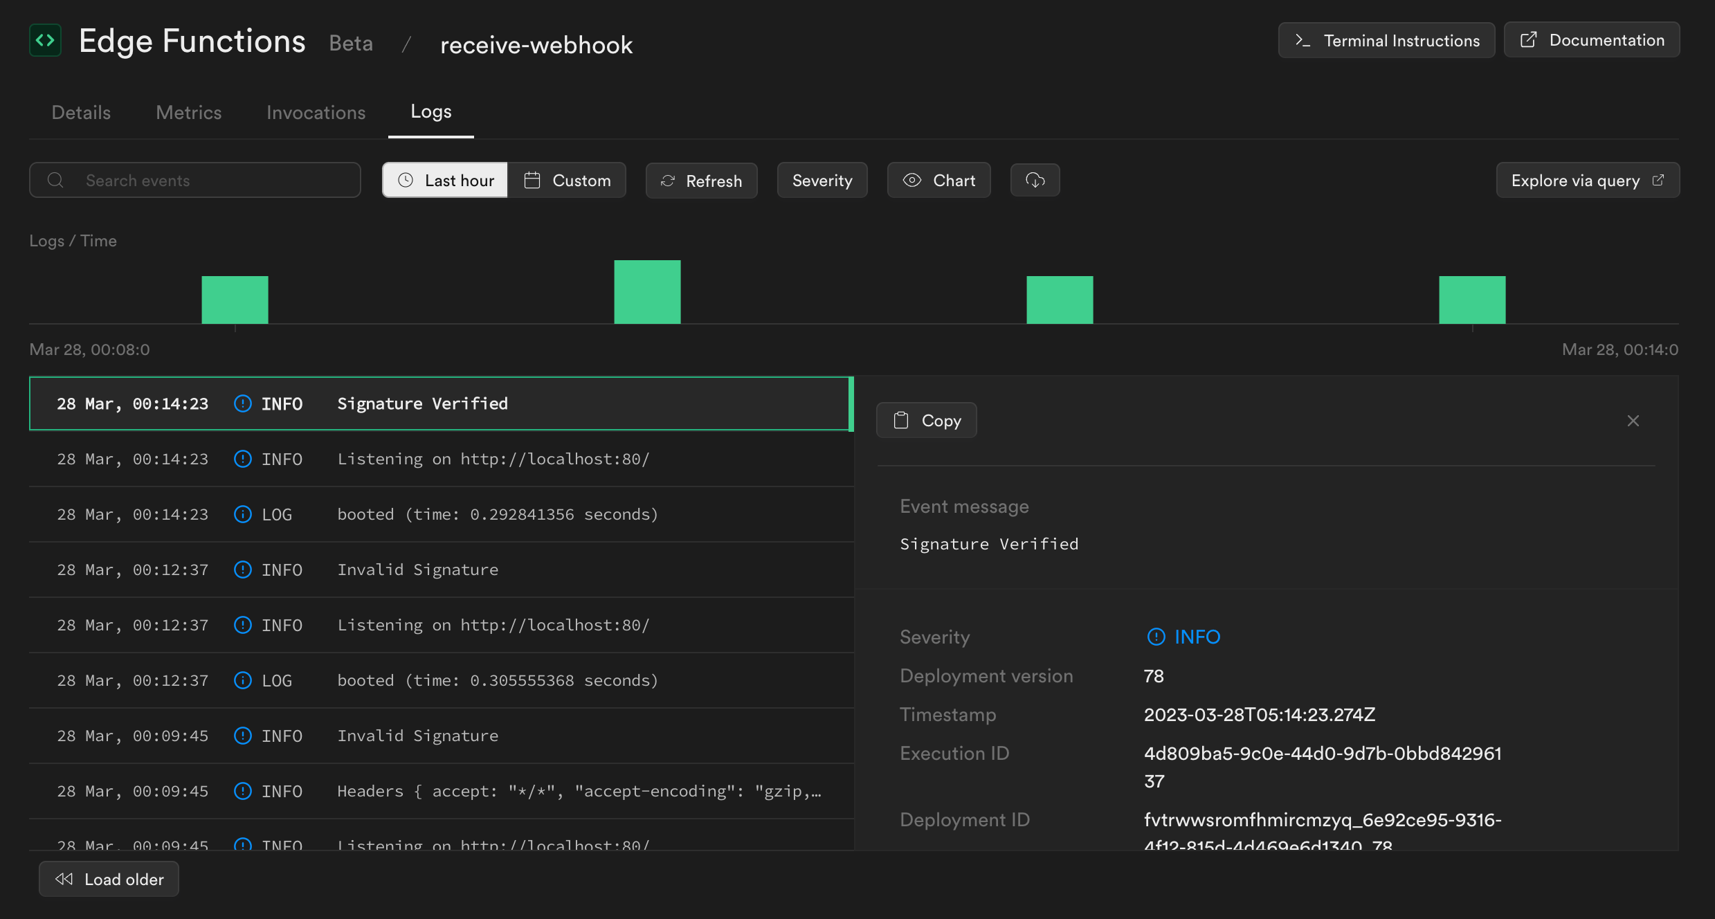Click info icon on booted 0.292841356 row

(243, 514)
